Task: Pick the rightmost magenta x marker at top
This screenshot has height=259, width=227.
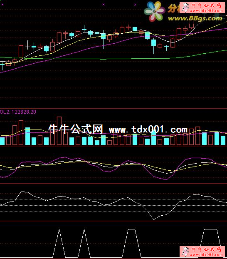Action: click(135, 5)
